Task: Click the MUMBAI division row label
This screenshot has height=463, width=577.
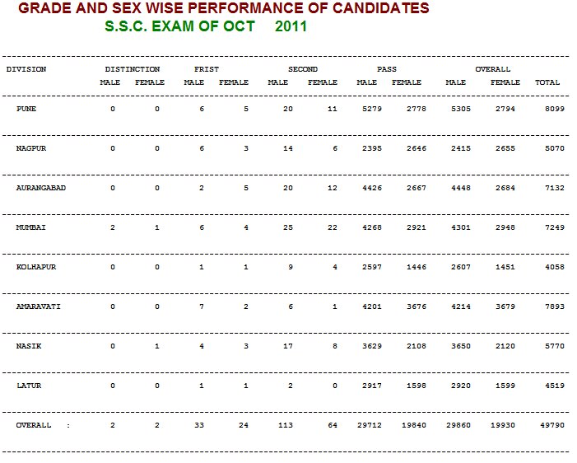Action: coord(31,227)
